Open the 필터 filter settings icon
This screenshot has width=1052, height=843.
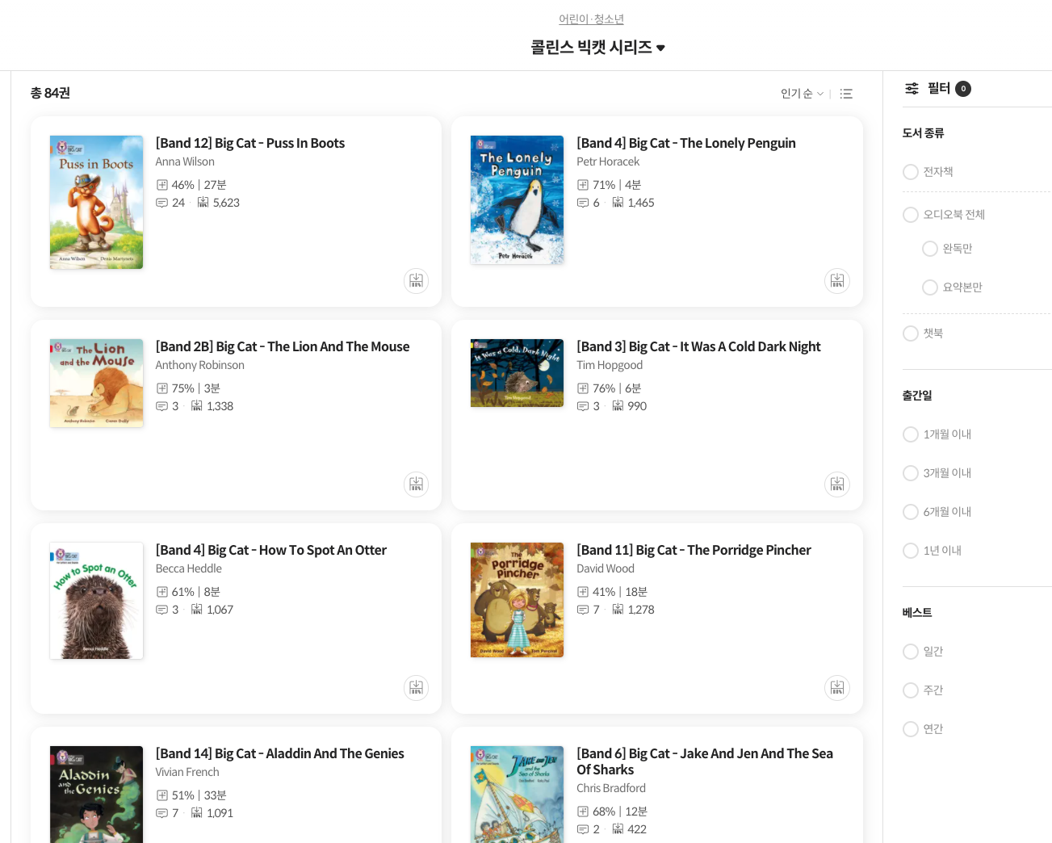coord(912,89)
